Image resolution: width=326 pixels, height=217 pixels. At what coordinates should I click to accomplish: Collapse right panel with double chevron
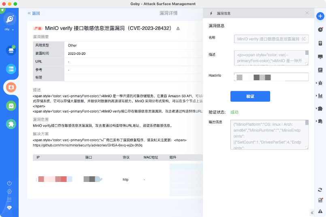tap(312, 213)
